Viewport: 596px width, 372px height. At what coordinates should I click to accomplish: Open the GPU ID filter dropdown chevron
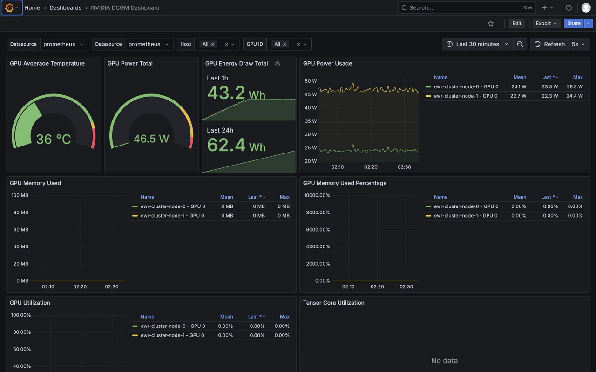tap(305, 44)
